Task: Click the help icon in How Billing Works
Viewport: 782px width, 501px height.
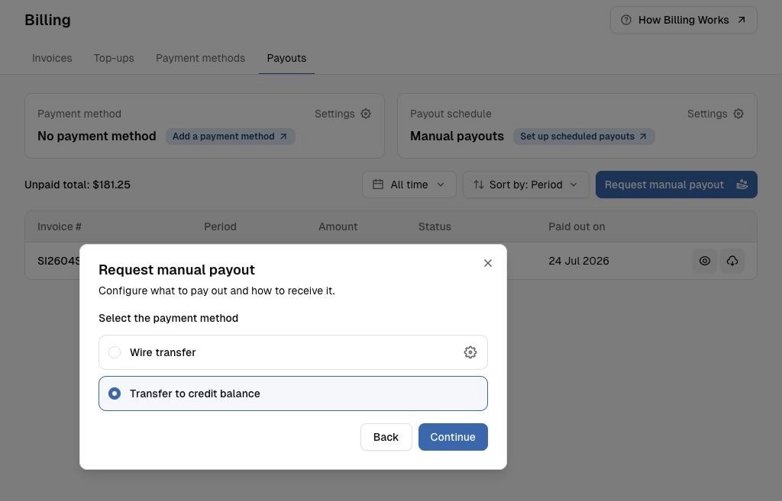Action: click(x=626, y=20)
